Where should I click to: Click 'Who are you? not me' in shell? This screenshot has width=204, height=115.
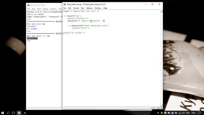(38, 36)
